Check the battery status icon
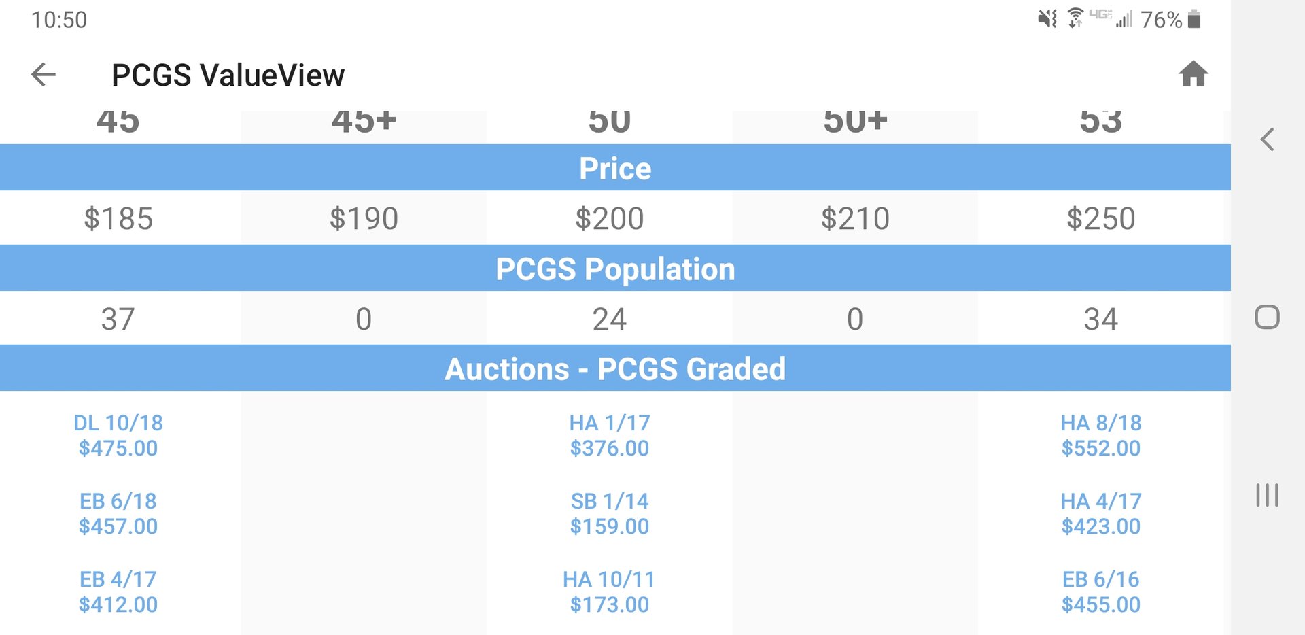Screen dimensions: 1305x635 click(1194, 19)
